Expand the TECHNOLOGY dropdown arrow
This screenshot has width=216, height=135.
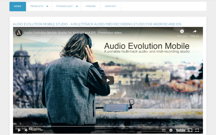pos(77,6)
